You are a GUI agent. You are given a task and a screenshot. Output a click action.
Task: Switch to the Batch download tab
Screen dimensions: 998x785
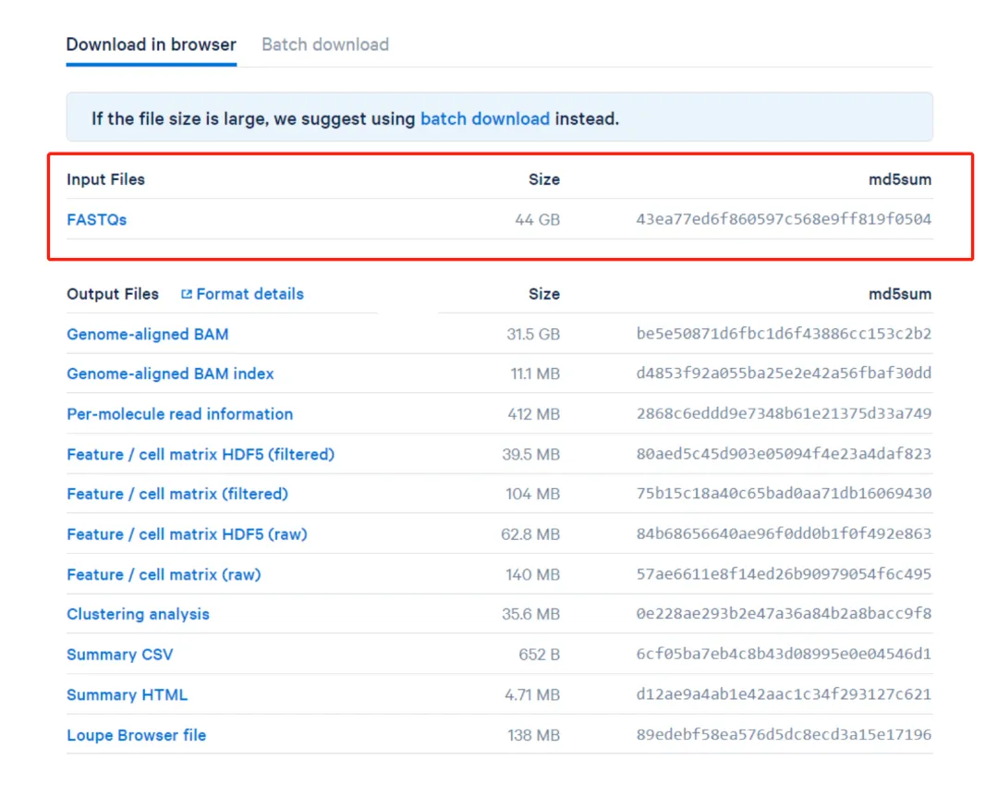pyautogui.click(x=325, y=44)
